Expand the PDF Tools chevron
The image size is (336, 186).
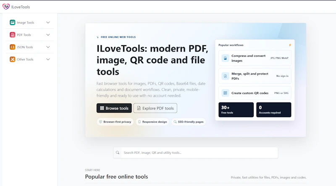pos(48,35)
